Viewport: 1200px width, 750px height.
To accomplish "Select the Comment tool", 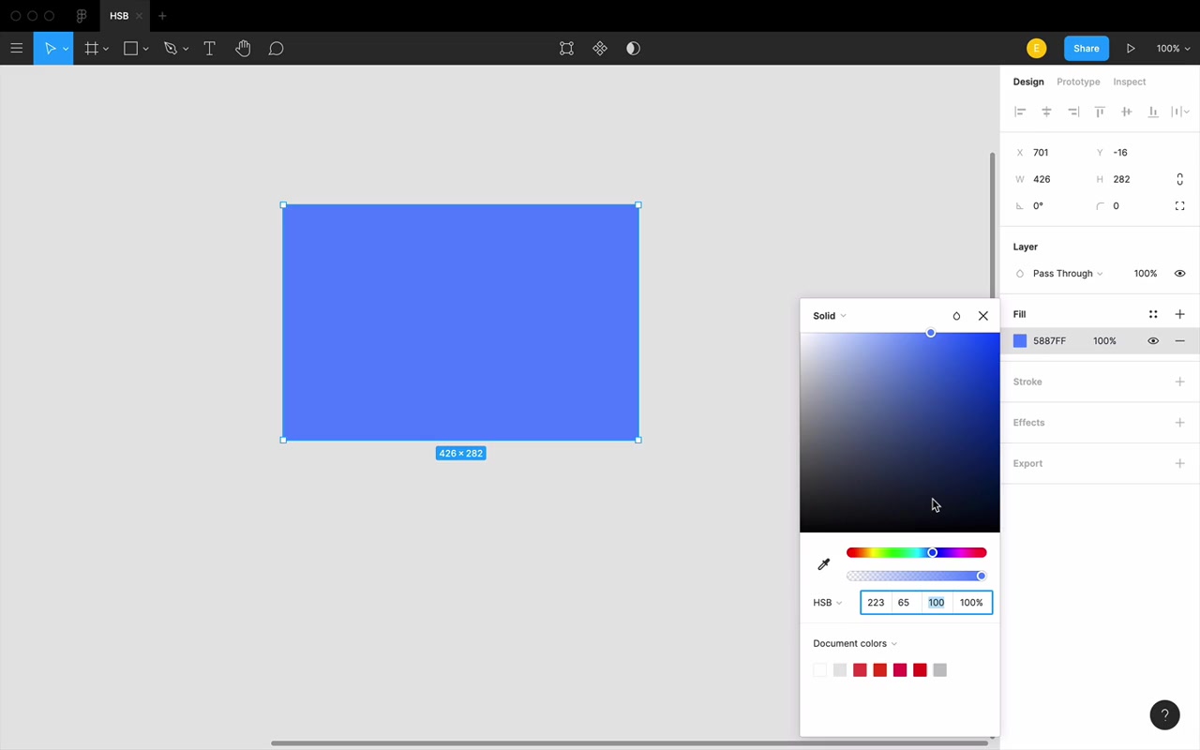I will [x=276, y=49].
